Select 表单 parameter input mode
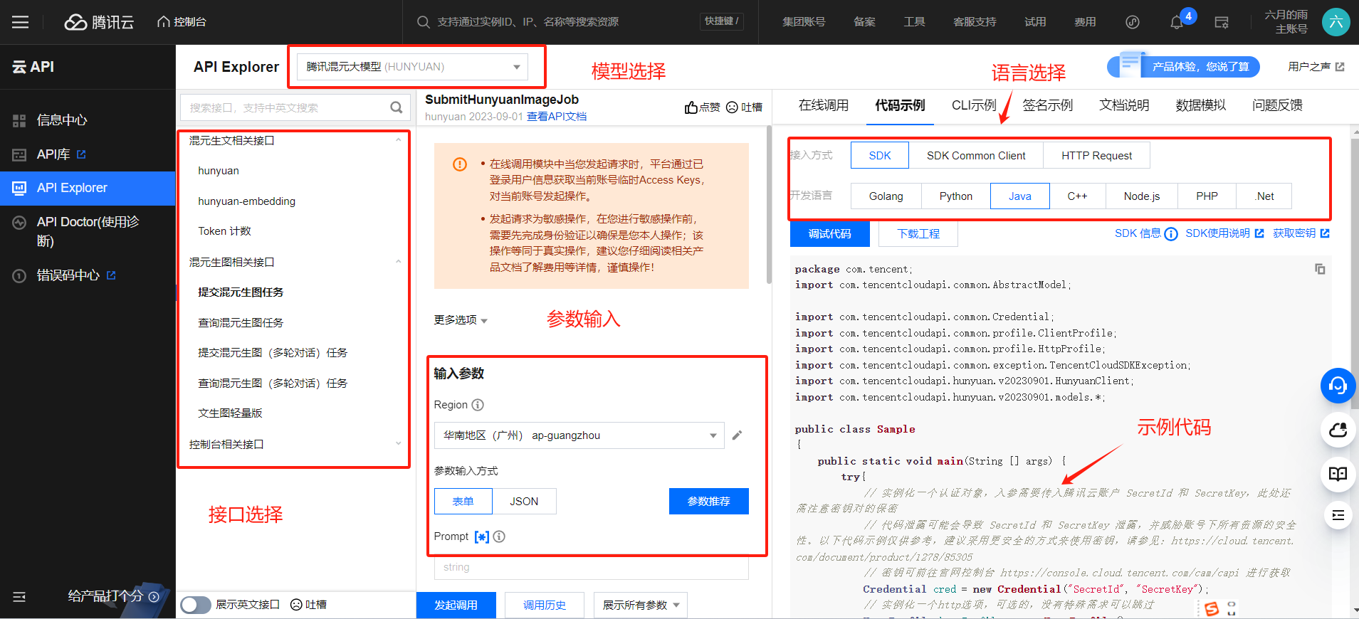Viewport: 1359px width, 619px height. pyautogui.click(x=463, y=502)
